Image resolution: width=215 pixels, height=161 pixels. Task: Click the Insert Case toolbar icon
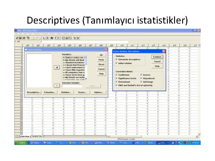coord(56,38)
